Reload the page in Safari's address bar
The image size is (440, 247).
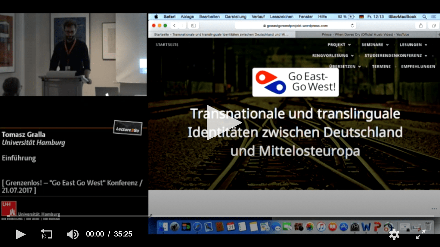coord(352,26)
